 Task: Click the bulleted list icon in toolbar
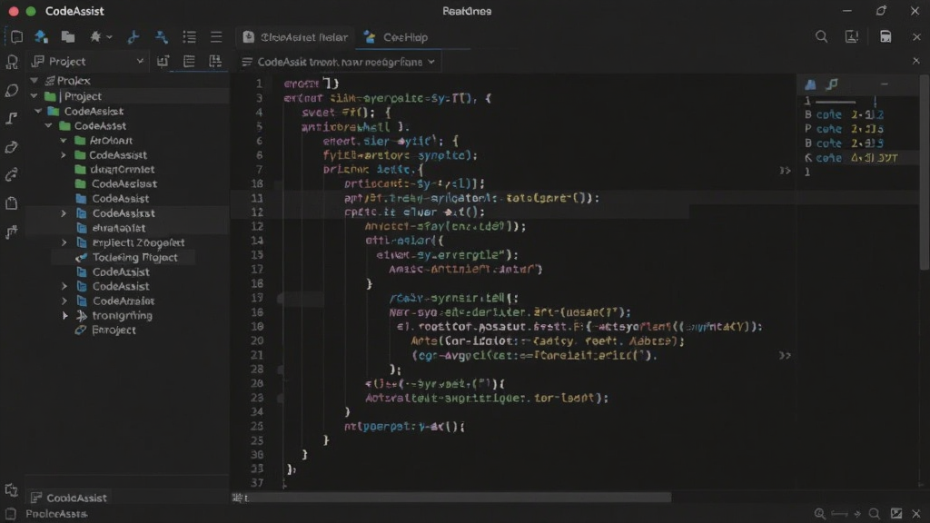(189, 36)
